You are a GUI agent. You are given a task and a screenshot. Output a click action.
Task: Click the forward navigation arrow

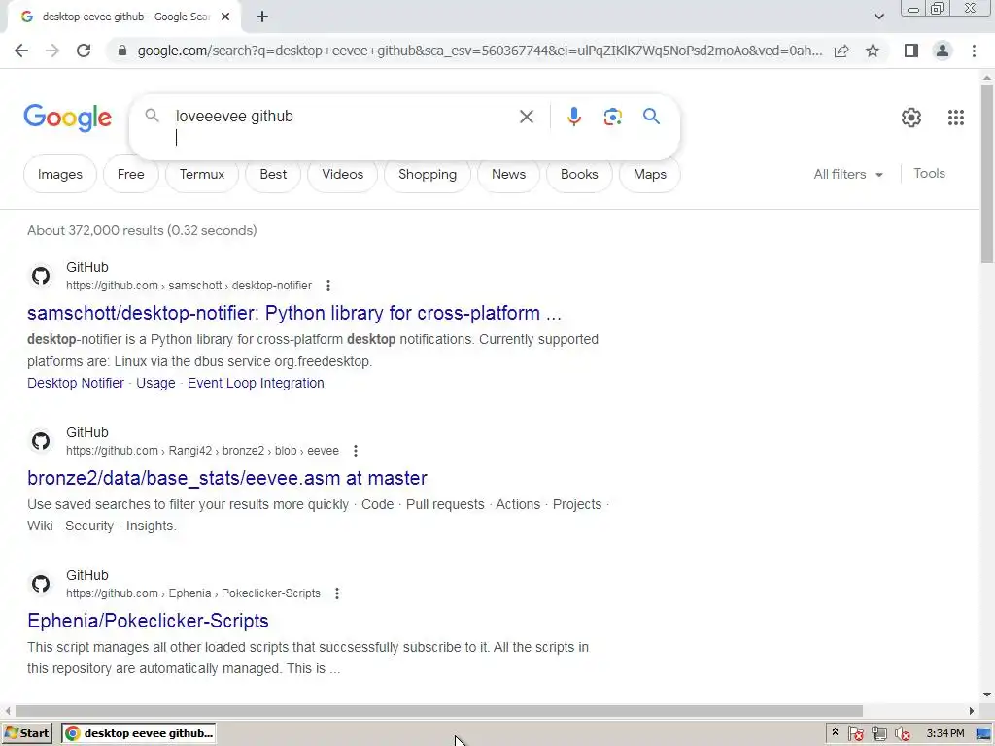coord(52,51)
